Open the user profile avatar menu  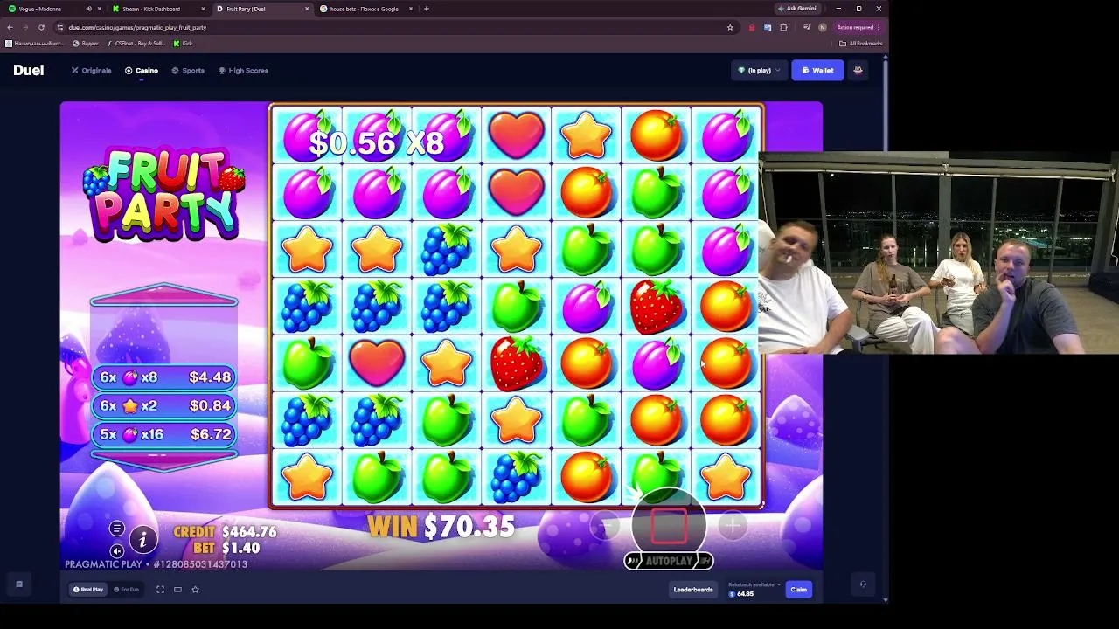click(858, 70)
